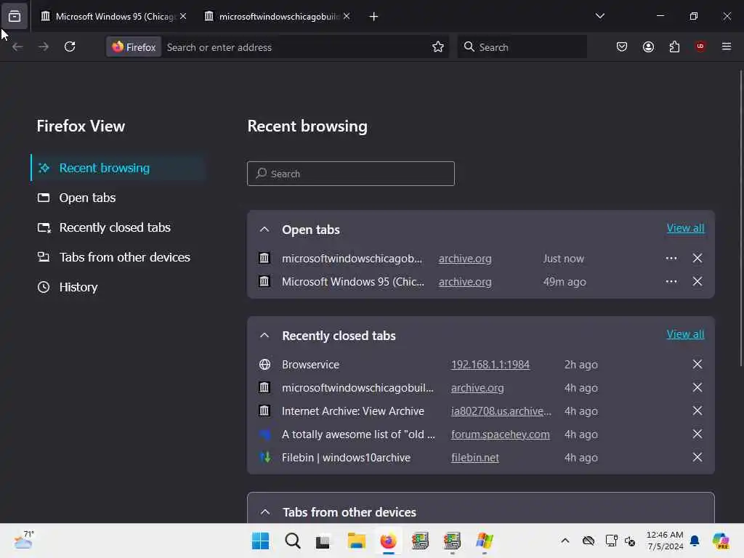Open Save to Pocket icon
The image size is (744, 558).
622,46
